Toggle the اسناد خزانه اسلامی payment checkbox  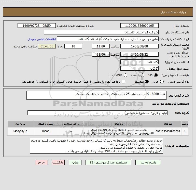tap(123, 82)
